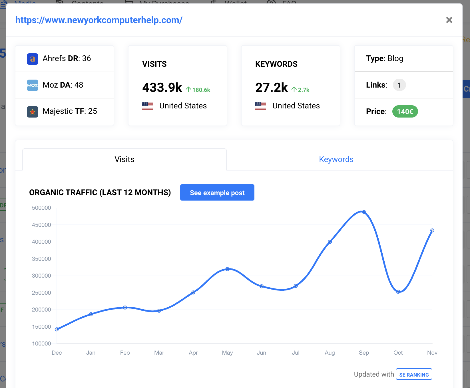The height and width of the screenshot is (388, 470).
Task: Open the See example post button
Action: tap(217, 193)
